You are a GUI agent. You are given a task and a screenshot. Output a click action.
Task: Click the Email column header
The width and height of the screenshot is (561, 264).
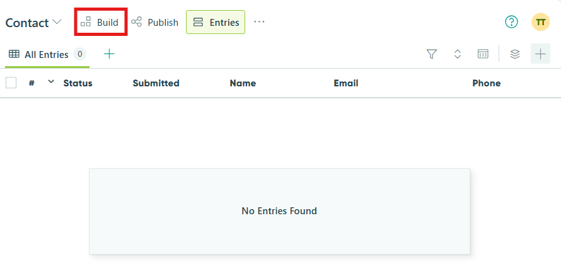tap(346, 83)
